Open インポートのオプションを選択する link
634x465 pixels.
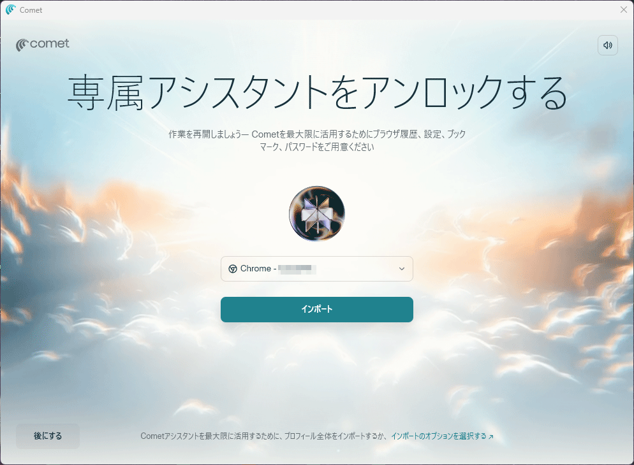pyautogui.click(x=442, y=436)
